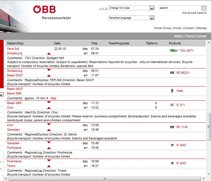Select the smallest A font size icon

(100, 9)
